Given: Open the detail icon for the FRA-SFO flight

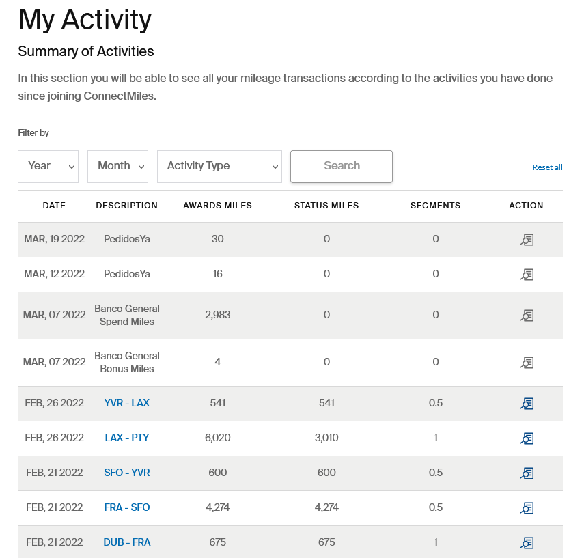Looking at the screenshot, I should 526,508.
